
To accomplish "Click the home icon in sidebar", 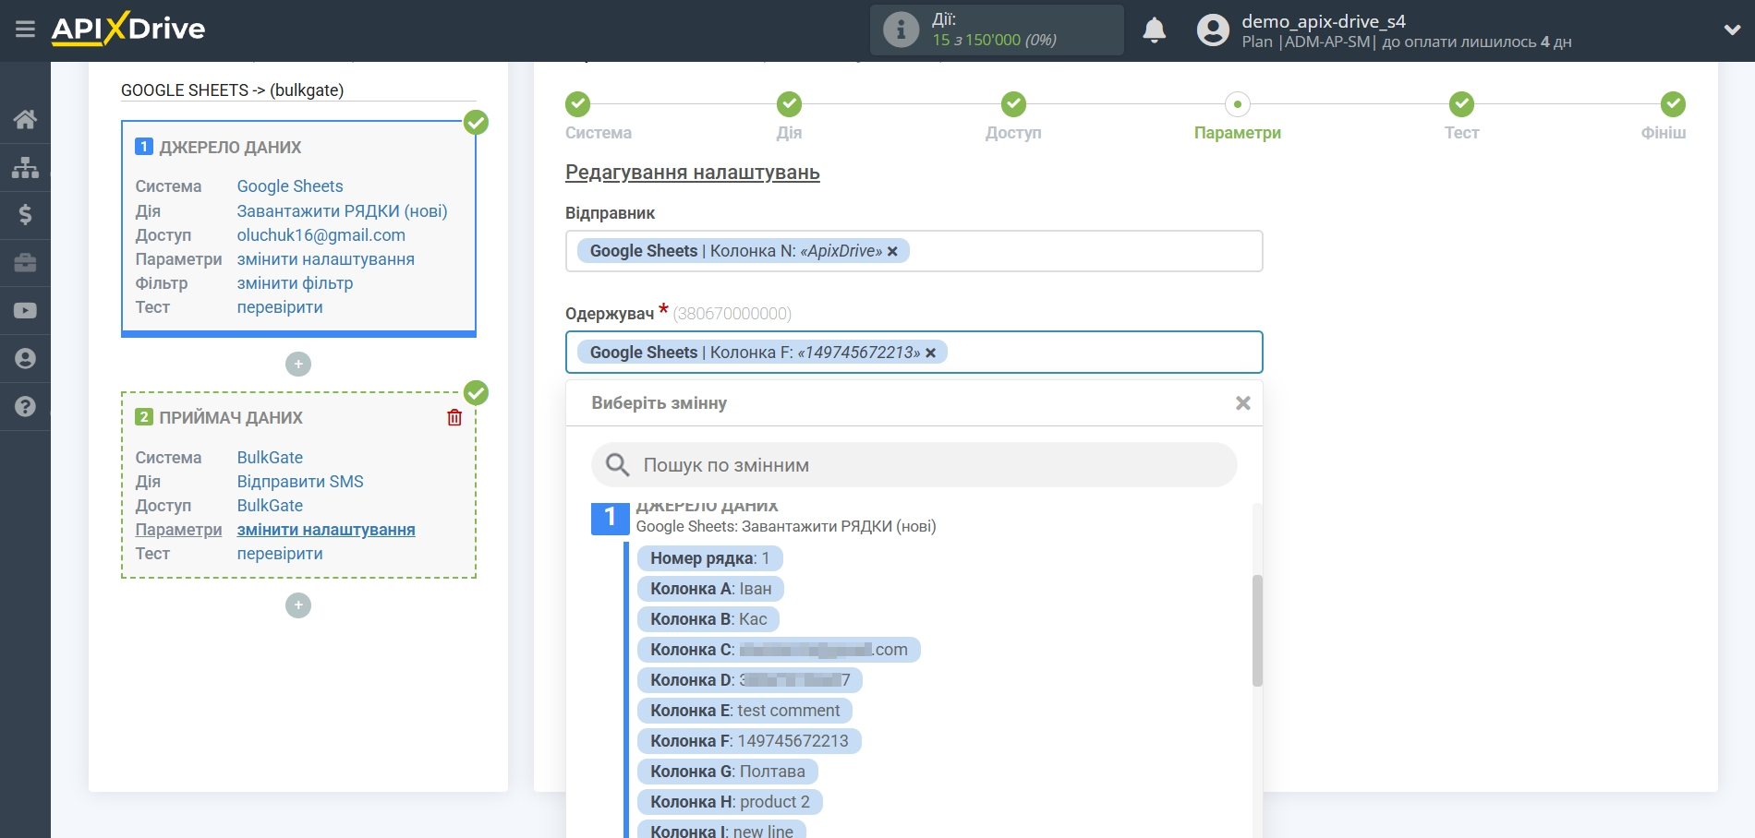I will point(25,119).
